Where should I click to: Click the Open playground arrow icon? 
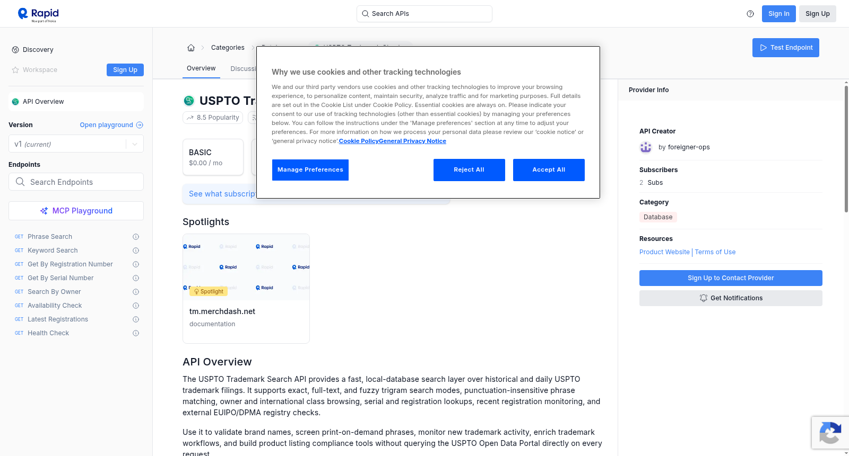pos(140,125)
